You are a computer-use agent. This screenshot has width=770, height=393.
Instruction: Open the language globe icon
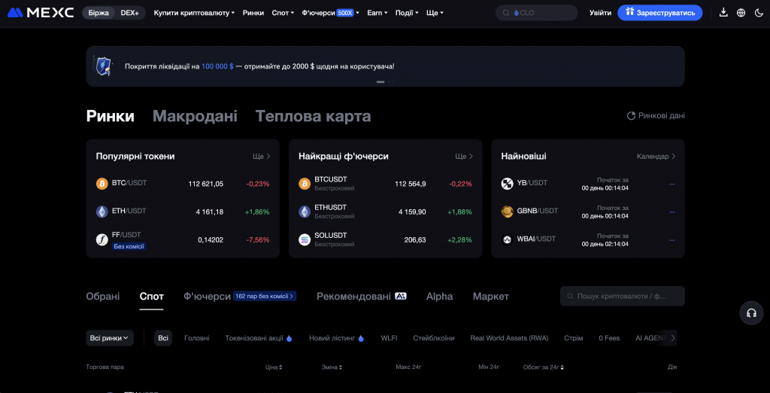click(x=741, y=13)
